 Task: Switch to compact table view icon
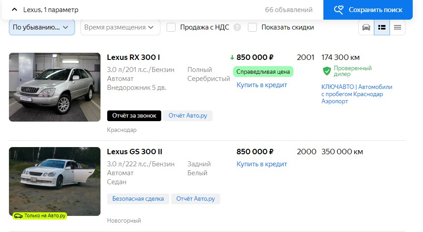coord(397,27)
